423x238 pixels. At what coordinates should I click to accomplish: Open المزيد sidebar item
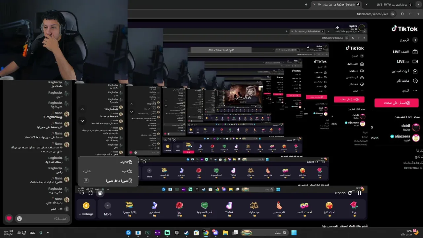[409, 90]
